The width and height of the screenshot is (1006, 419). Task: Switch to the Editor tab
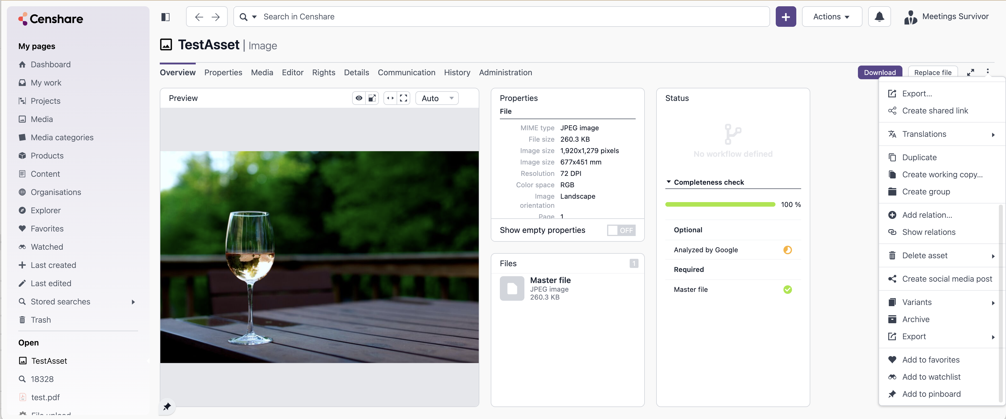pyautogui.click(x=292, y=73)
